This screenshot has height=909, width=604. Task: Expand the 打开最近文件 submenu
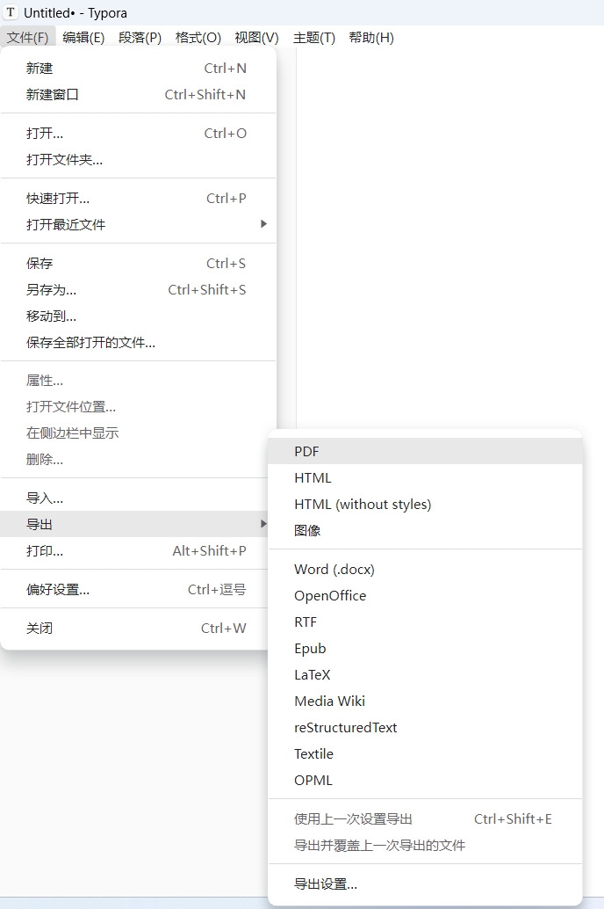pyautogui.click(x=138, y=224)
